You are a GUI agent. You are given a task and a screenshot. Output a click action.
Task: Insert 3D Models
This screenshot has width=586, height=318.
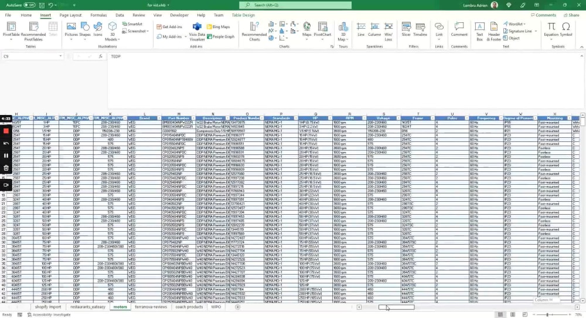pos(112,32)
